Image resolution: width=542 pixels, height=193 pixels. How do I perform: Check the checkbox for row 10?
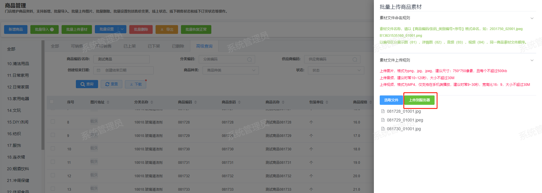pos(53,148)
